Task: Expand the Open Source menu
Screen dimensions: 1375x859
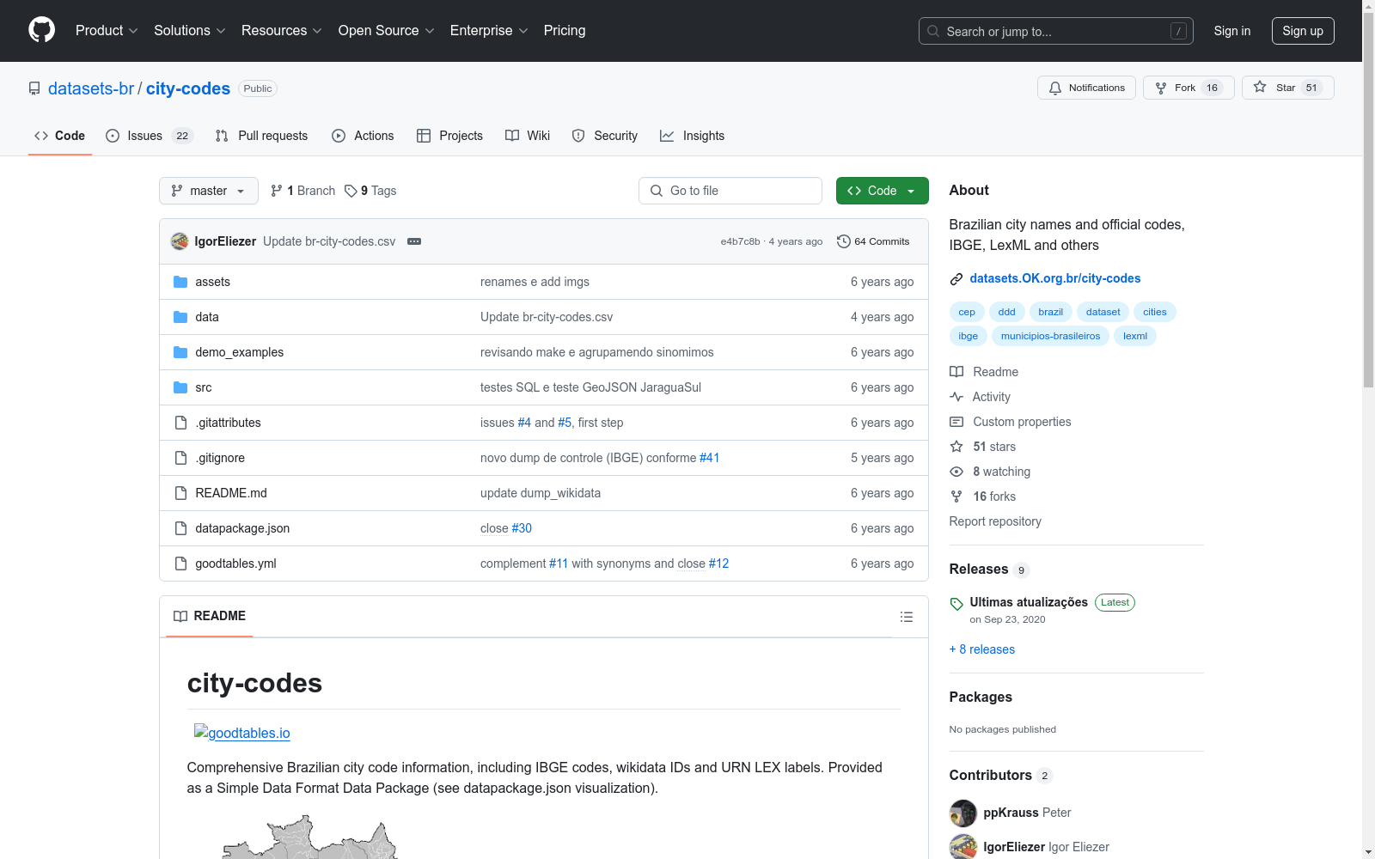Action: click(x=387, y=30)
